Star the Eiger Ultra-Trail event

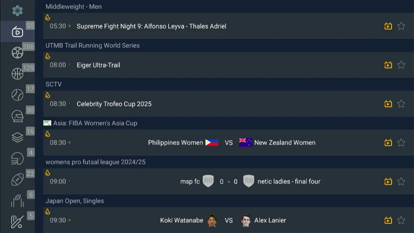coord(401,65)
